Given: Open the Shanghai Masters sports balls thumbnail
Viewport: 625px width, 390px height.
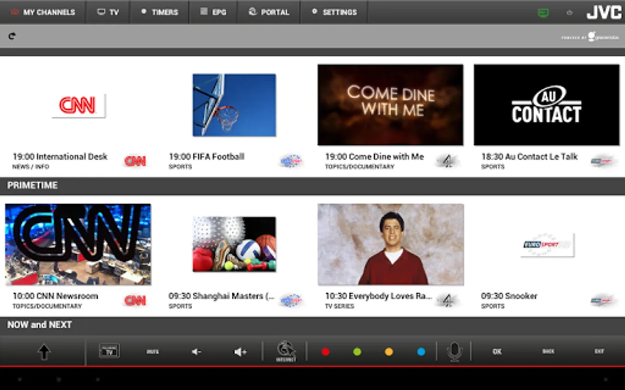Looking at the screenshot, I should coord(234,244).
